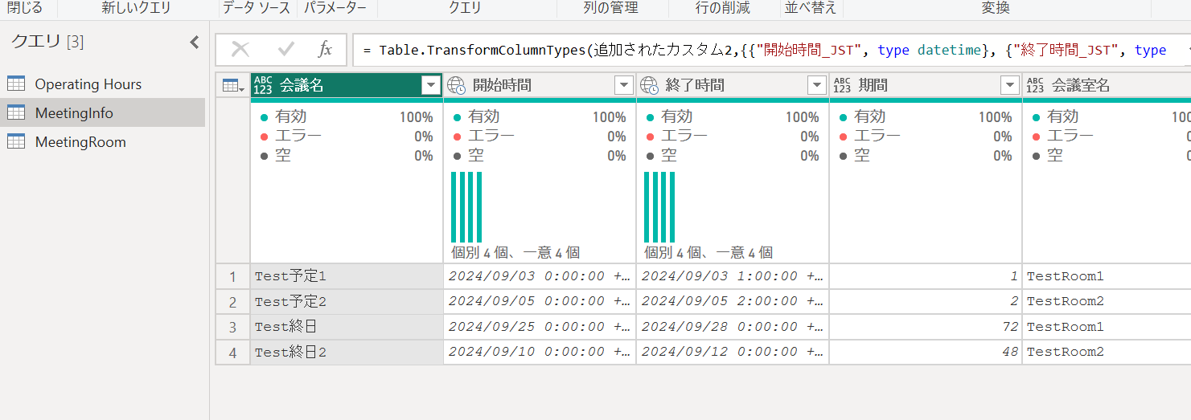Click the fx function icon

point(325,50)
